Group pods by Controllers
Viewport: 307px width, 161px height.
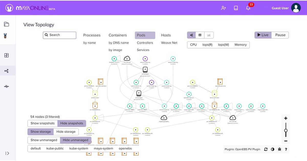tap(145, 43)
